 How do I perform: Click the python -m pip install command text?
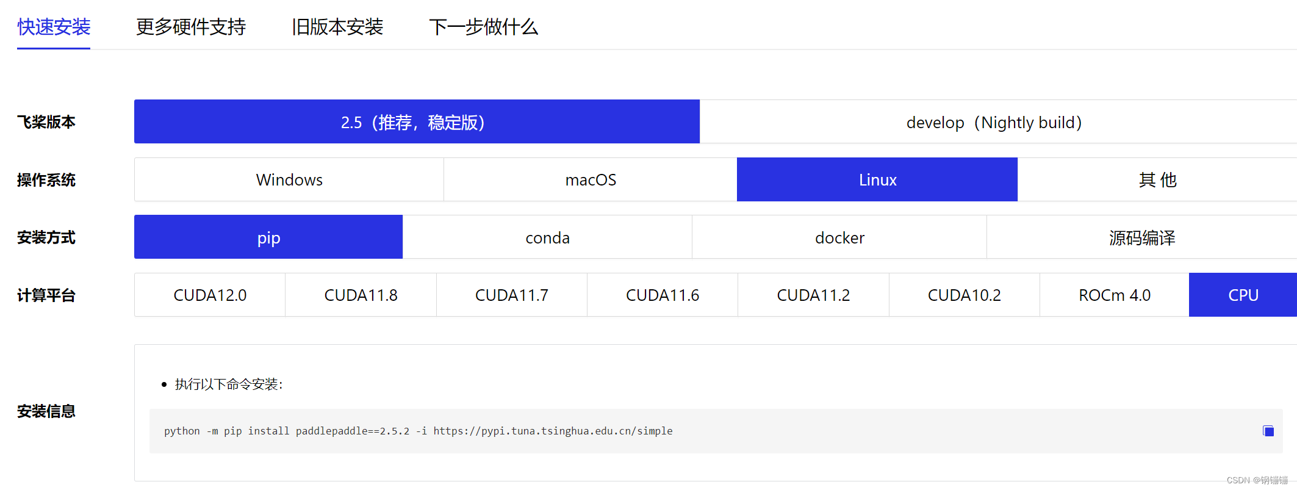tap(419, 431)
